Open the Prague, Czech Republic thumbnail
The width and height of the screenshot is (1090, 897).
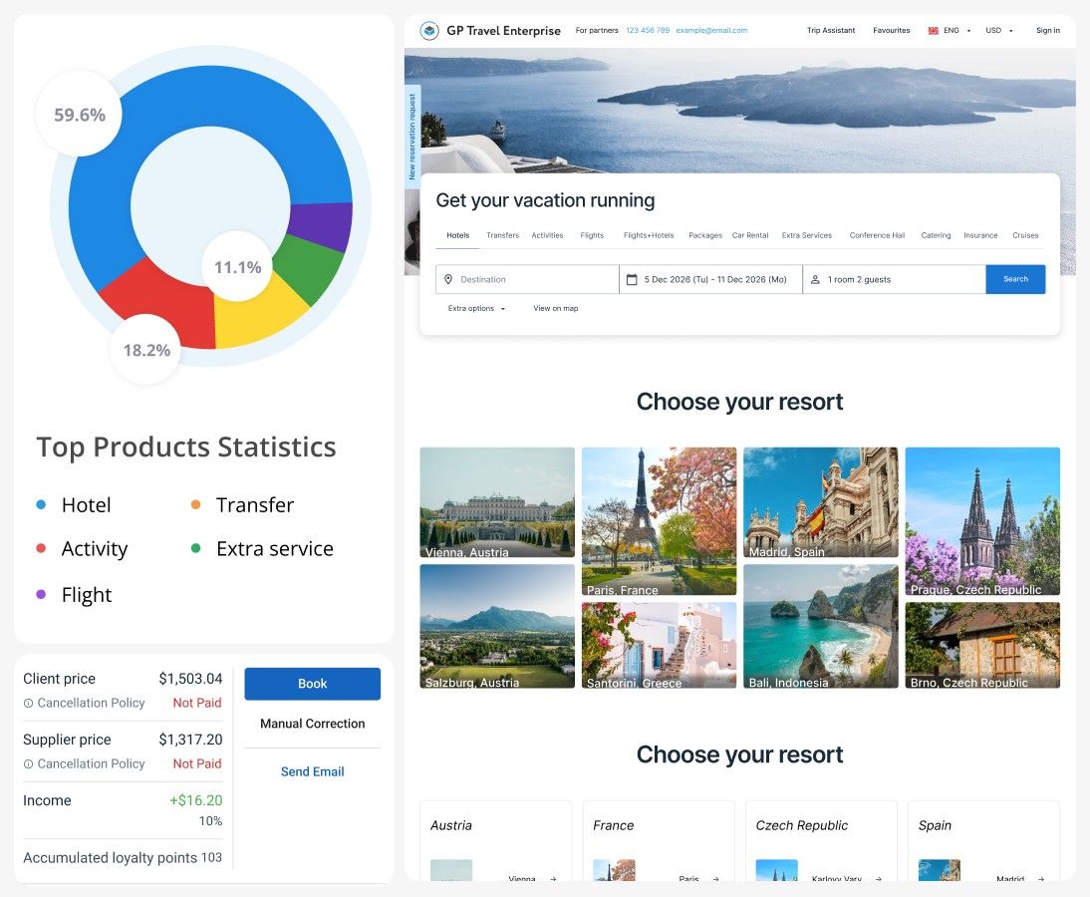982,521
